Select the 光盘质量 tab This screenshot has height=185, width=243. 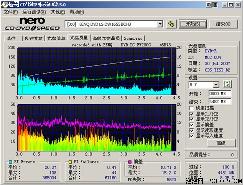coord(79,38)
